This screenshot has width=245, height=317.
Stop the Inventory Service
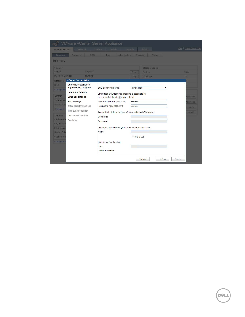coord(134,76)
